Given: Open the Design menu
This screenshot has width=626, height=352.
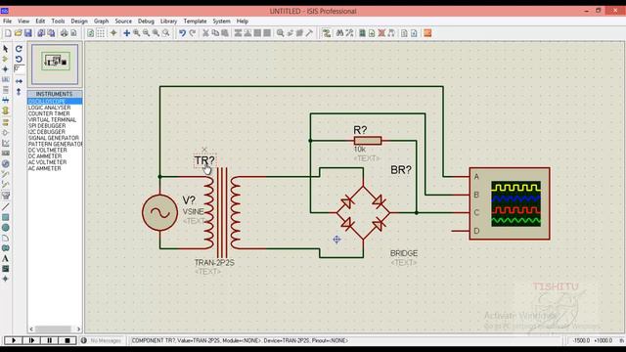Looking at the screenshot, I should (79, 22).
